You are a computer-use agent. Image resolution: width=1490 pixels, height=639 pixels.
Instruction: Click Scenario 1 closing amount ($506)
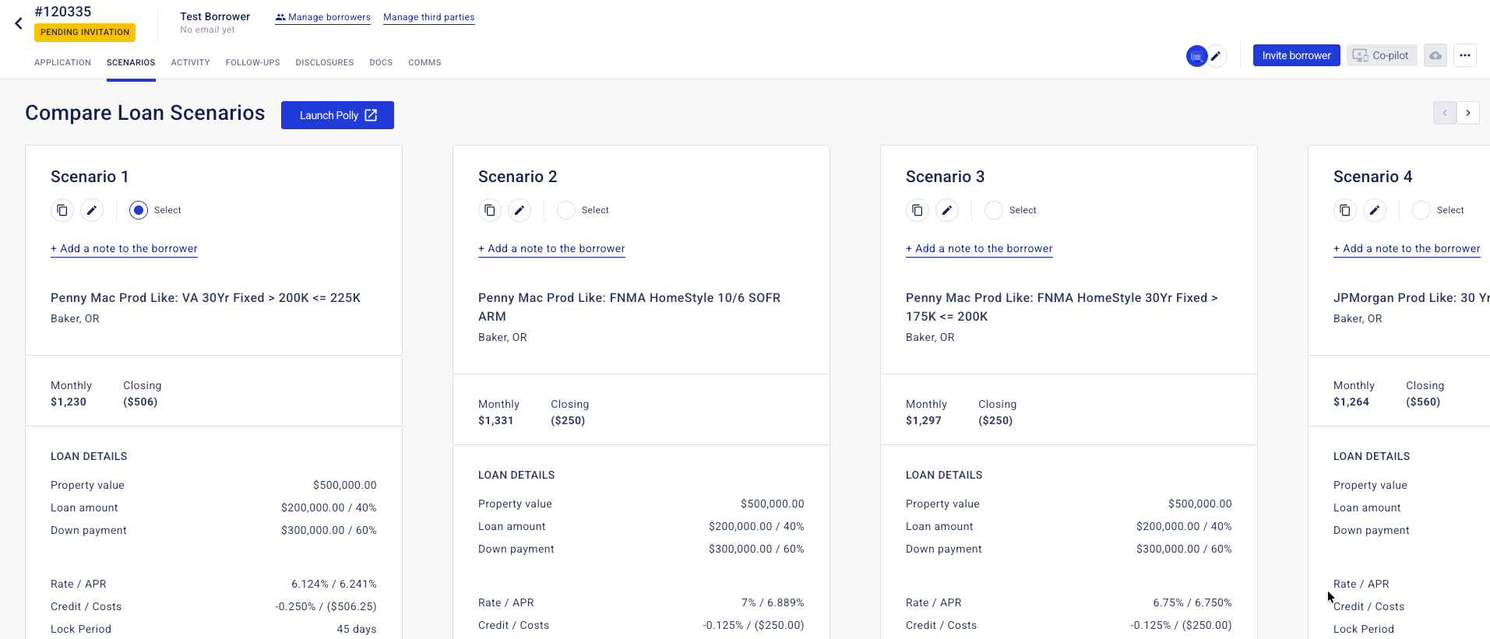tap(140, 402)
